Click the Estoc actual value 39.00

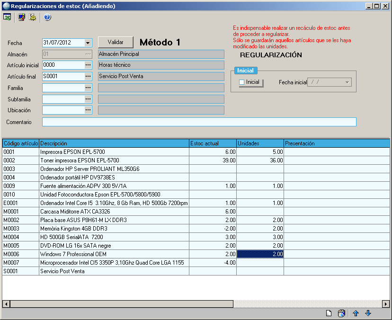(213, 160)
